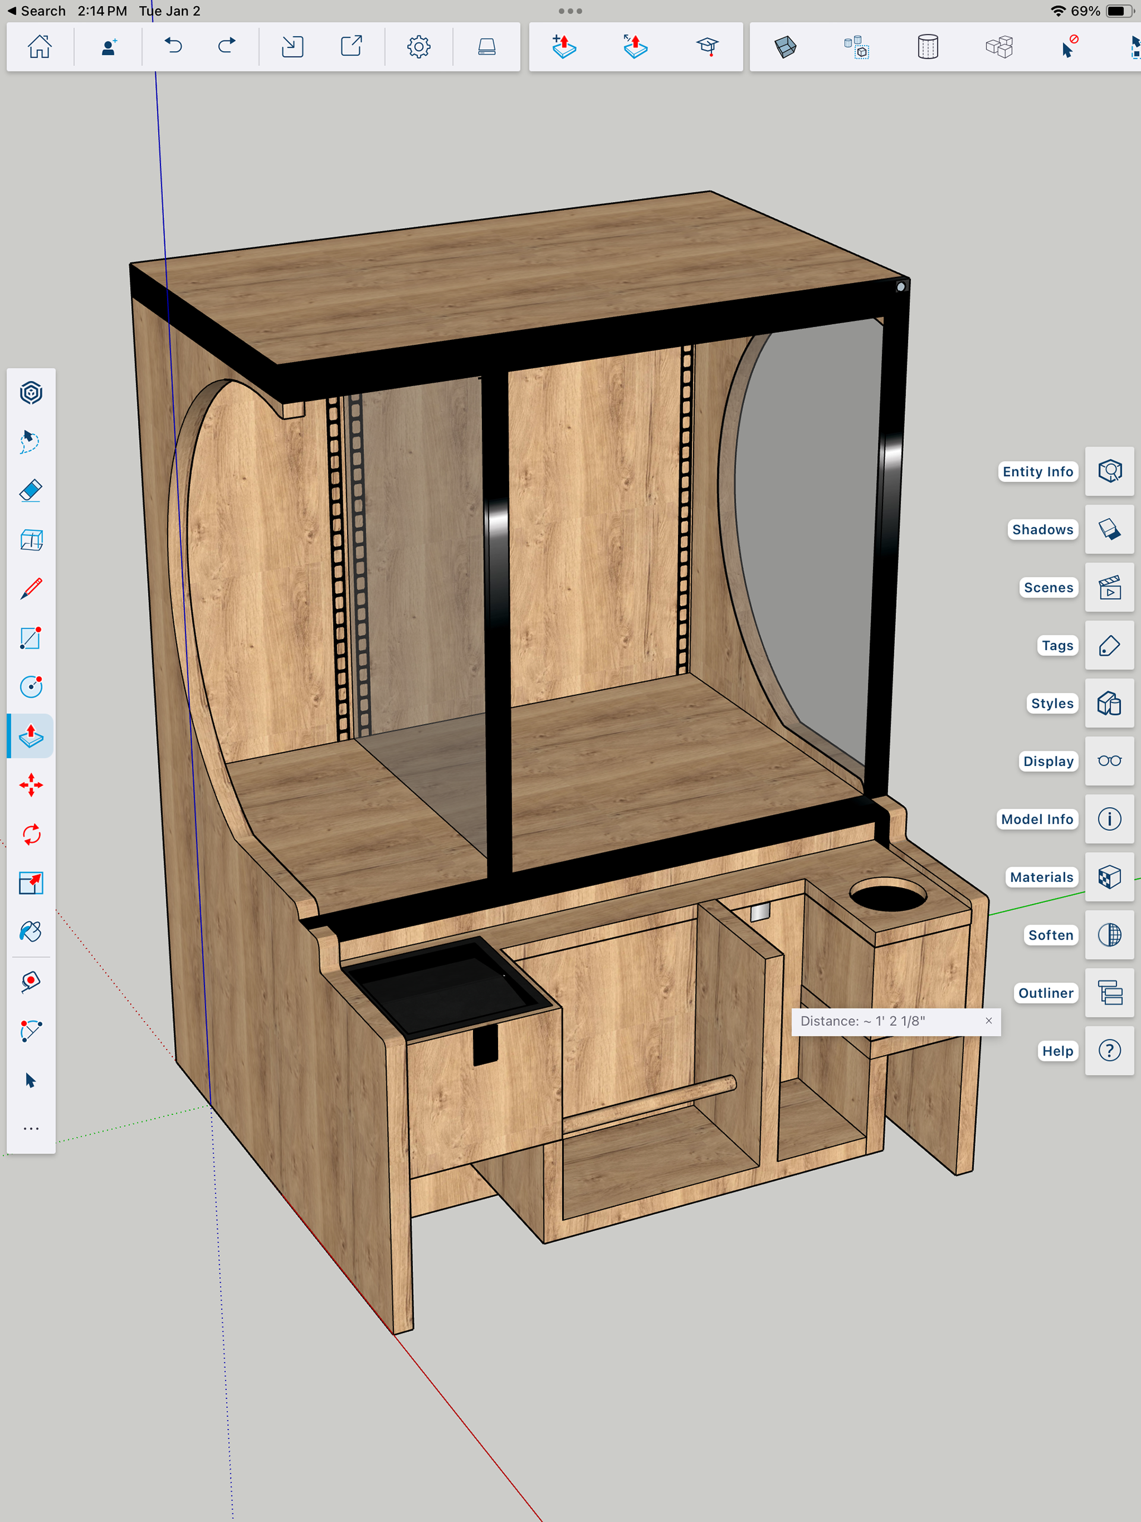Open app settings gear
Image resolution: width=1141 pixels, height=1522 pixels.
[x=418, y=47]
